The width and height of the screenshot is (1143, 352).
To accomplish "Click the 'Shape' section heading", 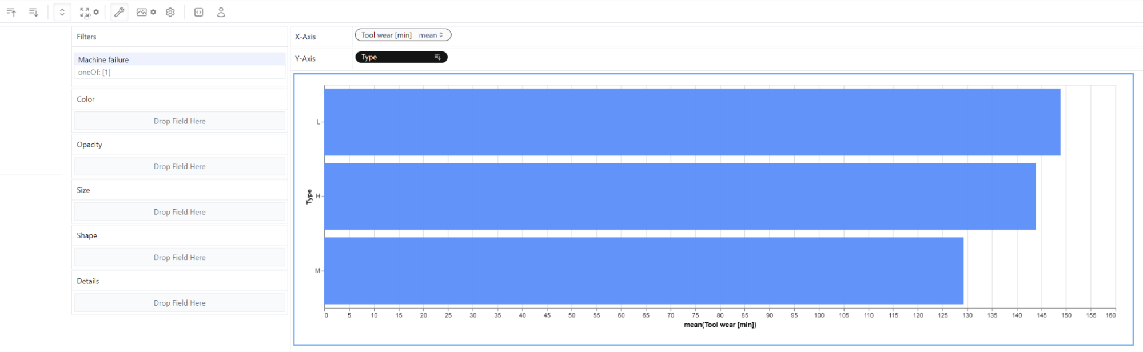I will pyautogui.click(x=87, y=235).
